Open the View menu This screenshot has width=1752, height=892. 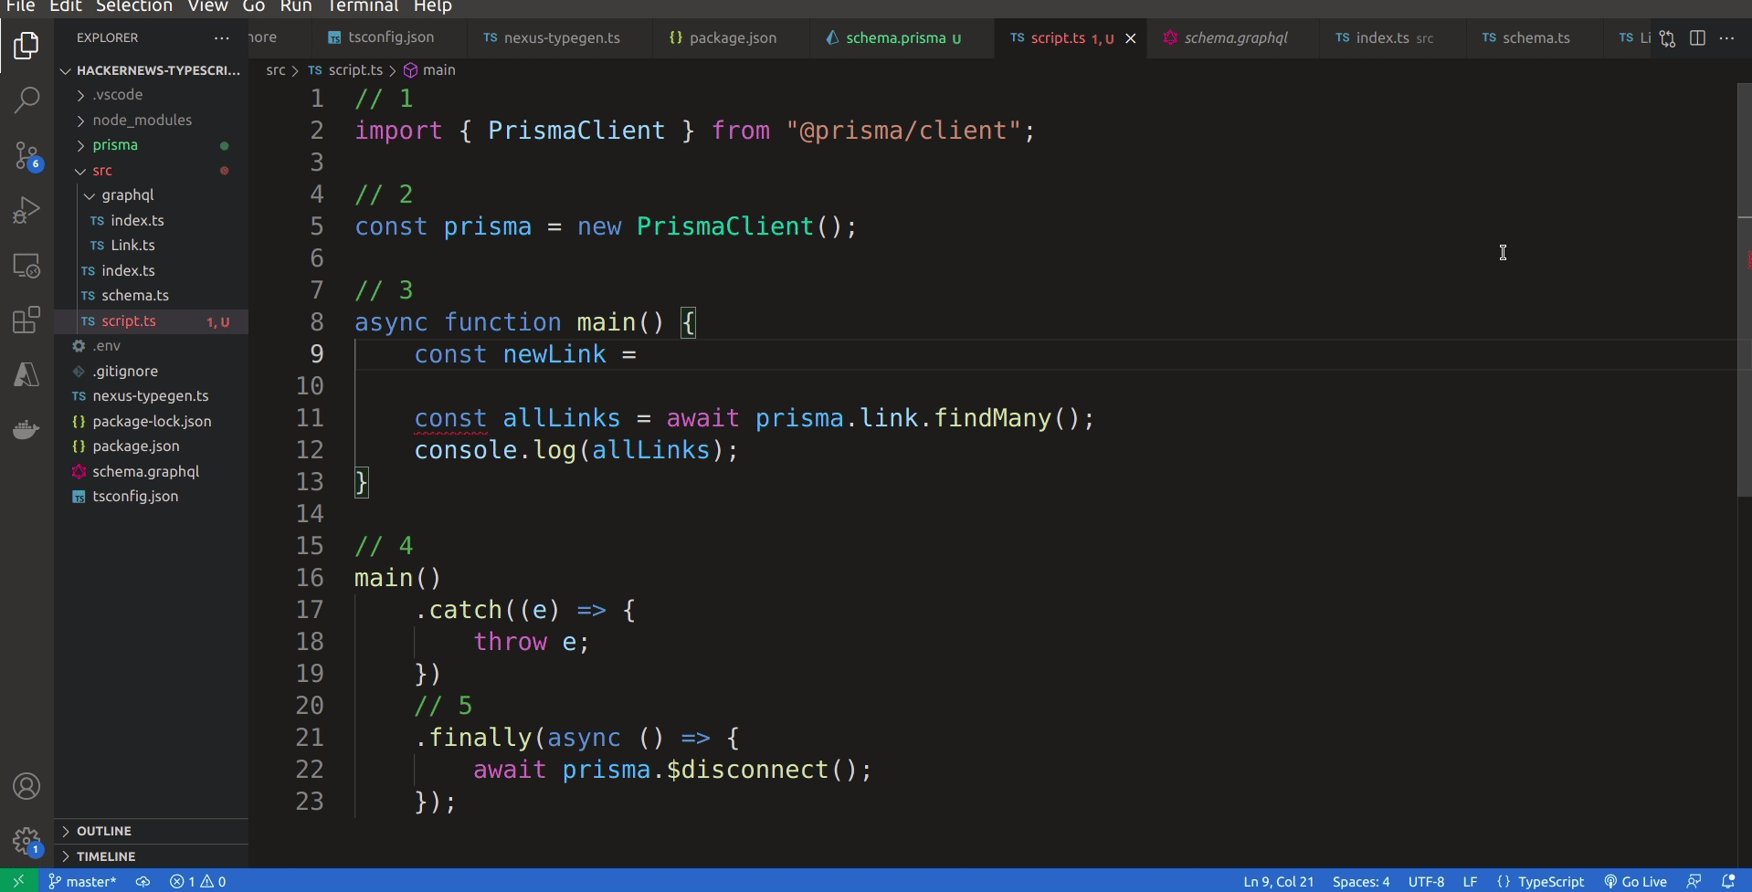[208, 6]
